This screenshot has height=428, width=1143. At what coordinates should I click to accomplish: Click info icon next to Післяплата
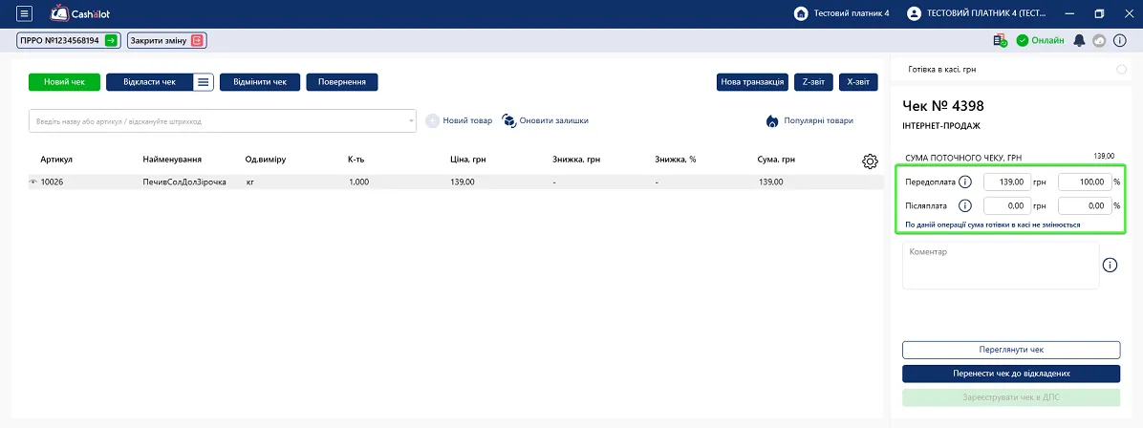pos(966,205)
